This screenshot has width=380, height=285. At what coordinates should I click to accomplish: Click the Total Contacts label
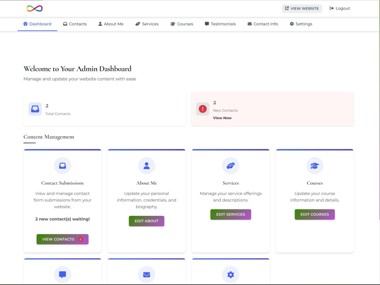point(58,114)
